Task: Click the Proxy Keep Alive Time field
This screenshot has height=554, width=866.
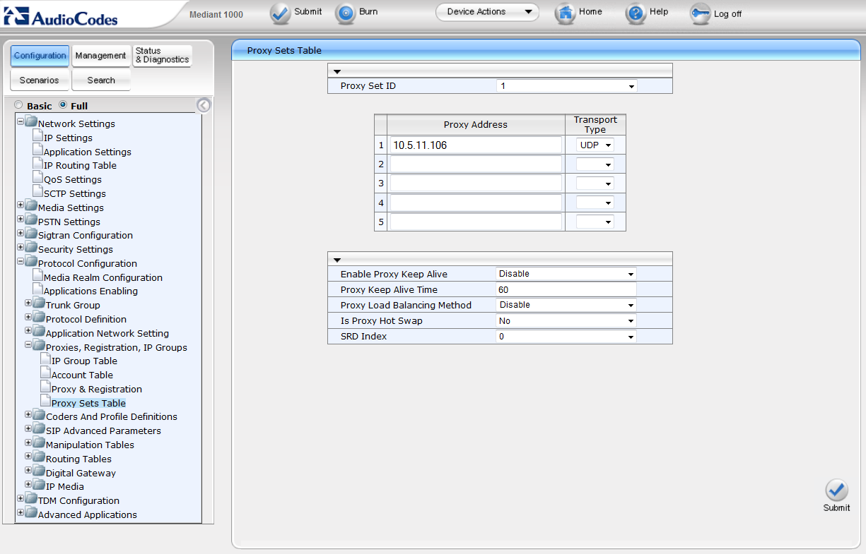Action: click(x=566, y=289)
